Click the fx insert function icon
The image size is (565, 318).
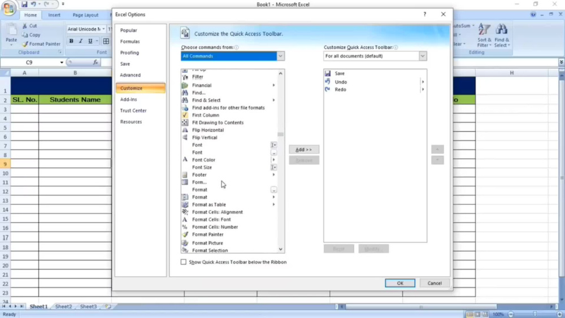(95, 62)
